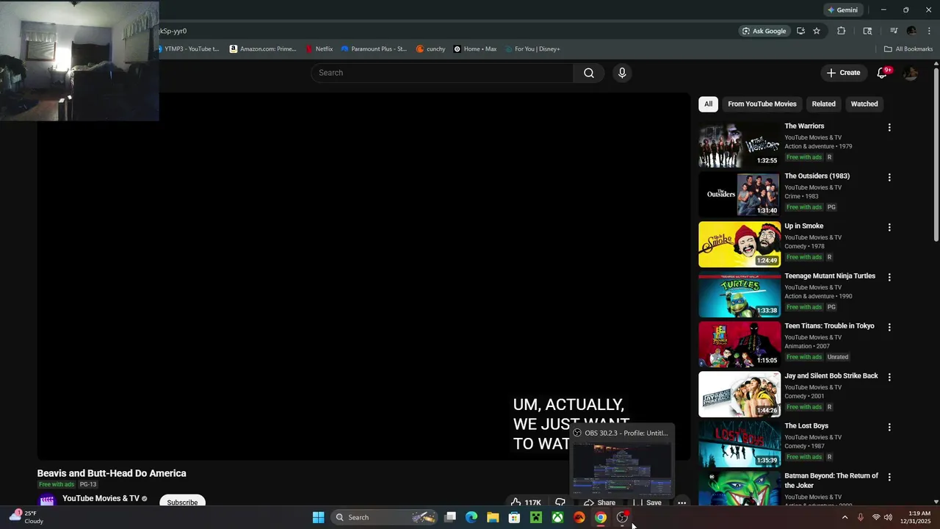
Task: Open options for Teenage Mutant Ninja Turtles
Action: [889, 277]
